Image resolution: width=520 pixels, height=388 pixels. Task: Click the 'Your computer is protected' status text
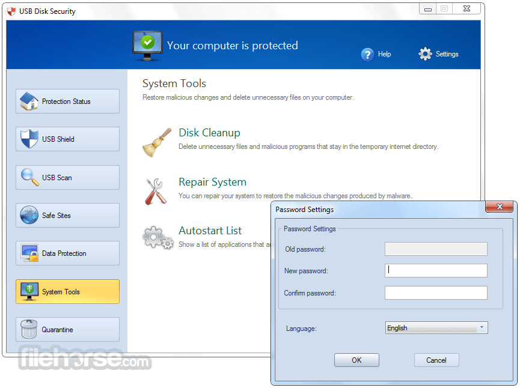coord(233,46)
